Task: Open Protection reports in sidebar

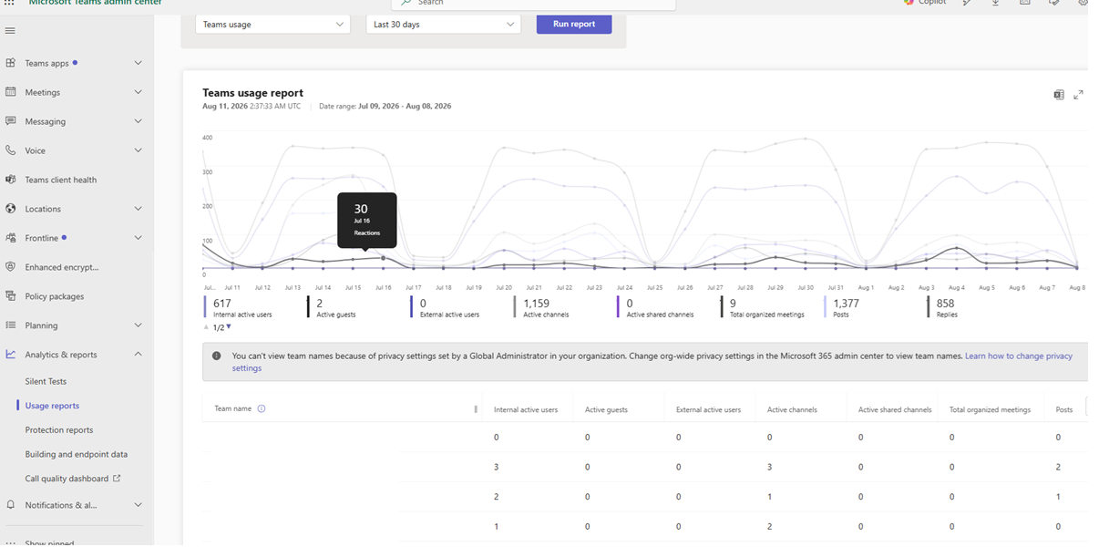Action: (x=59, y=429)
